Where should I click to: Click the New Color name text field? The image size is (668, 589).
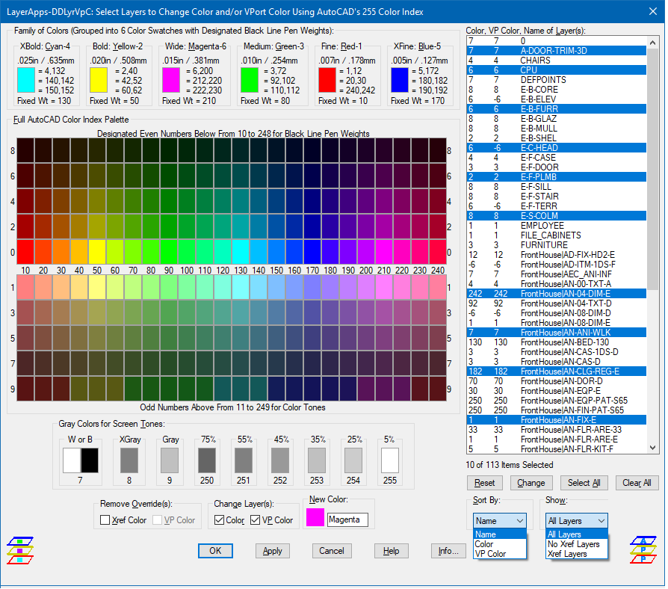click(347, 519)
